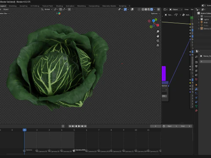Play the animation in reverse
This screenshot has height=158, width=211.
click(x=76, y=126)
